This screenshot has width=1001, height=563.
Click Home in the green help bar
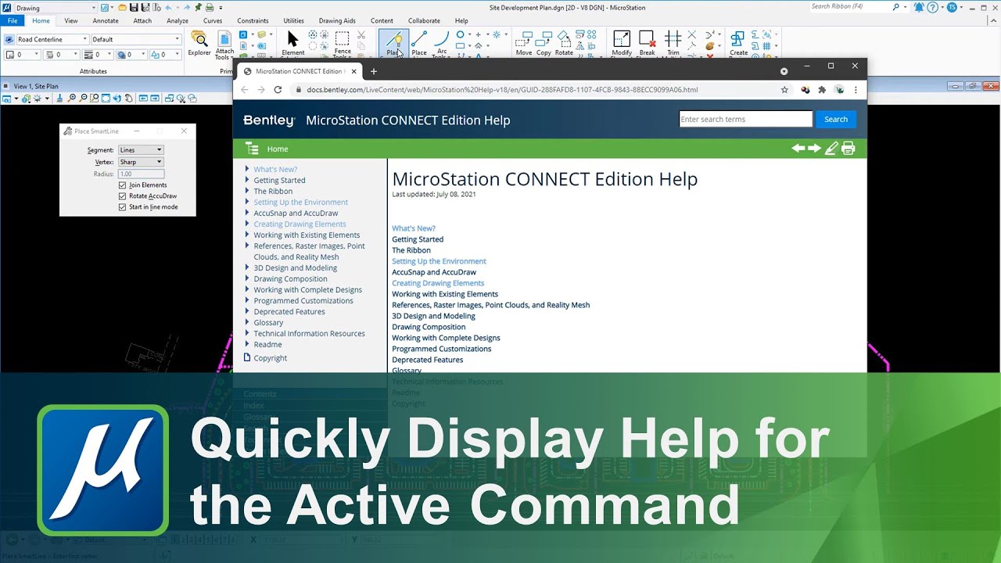(x=278, y=149)
